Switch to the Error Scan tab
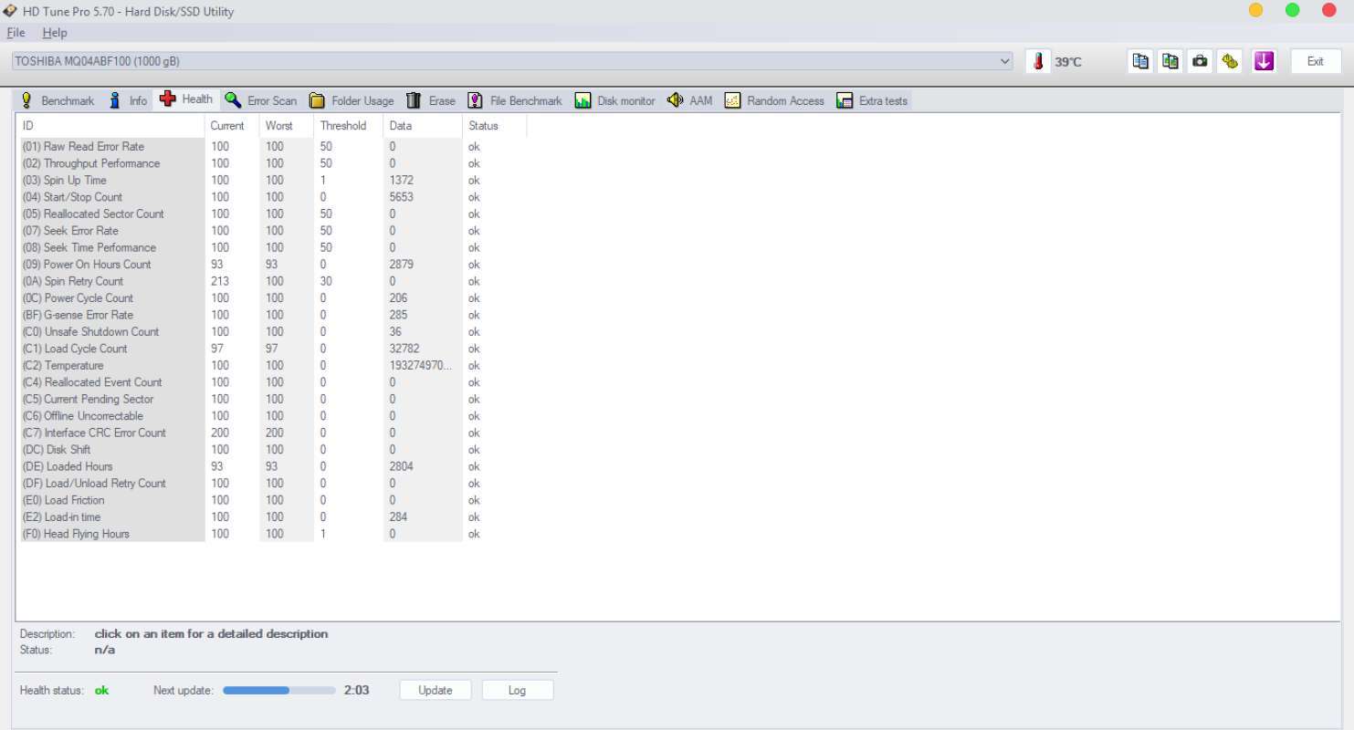 pyautogui.click(x=261, y=100)
